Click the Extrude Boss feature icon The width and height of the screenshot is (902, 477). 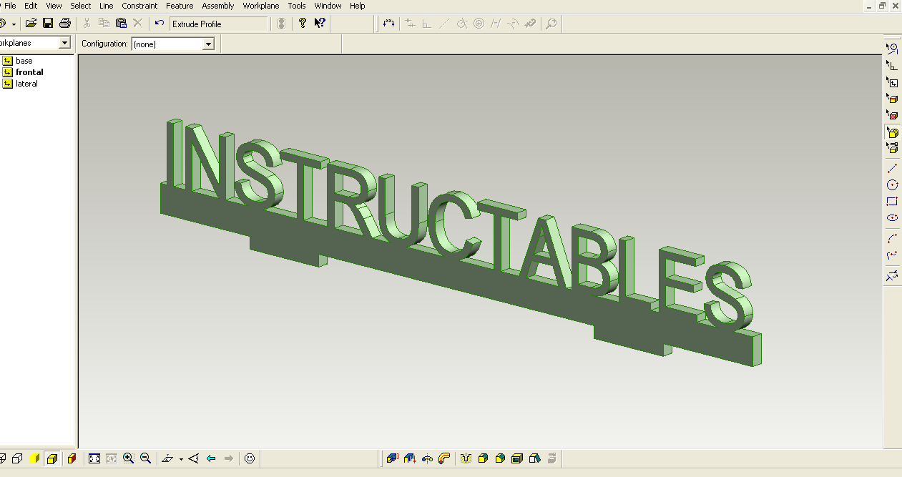392,458
